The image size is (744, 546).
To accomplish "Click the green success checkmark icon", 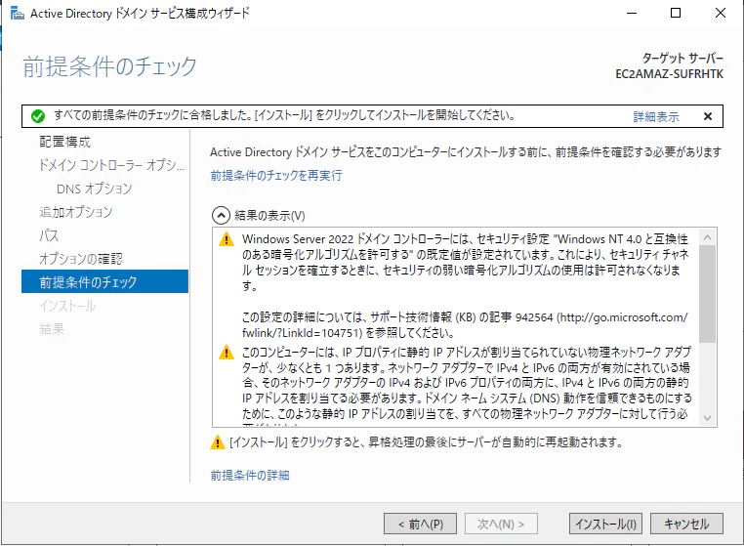I will click(x=38, y=116).
